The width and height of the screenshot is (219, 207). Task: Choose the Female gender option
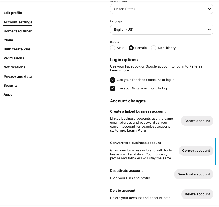point(131,48)
